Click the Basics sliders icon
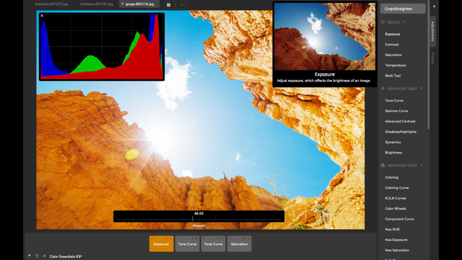Screen dimensions: 462x260 [383, 22]
